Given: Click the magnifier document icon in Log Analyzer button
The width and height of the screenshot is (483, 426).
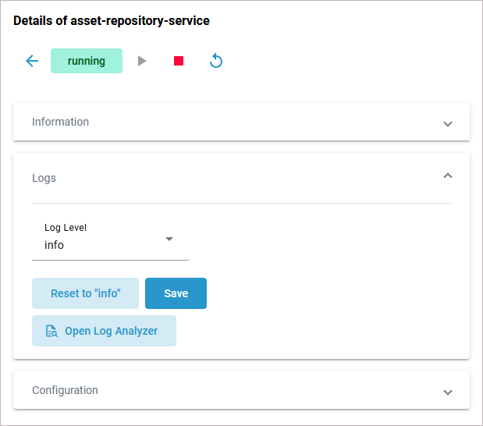Looking at the screenshot, I should point(51,331).
